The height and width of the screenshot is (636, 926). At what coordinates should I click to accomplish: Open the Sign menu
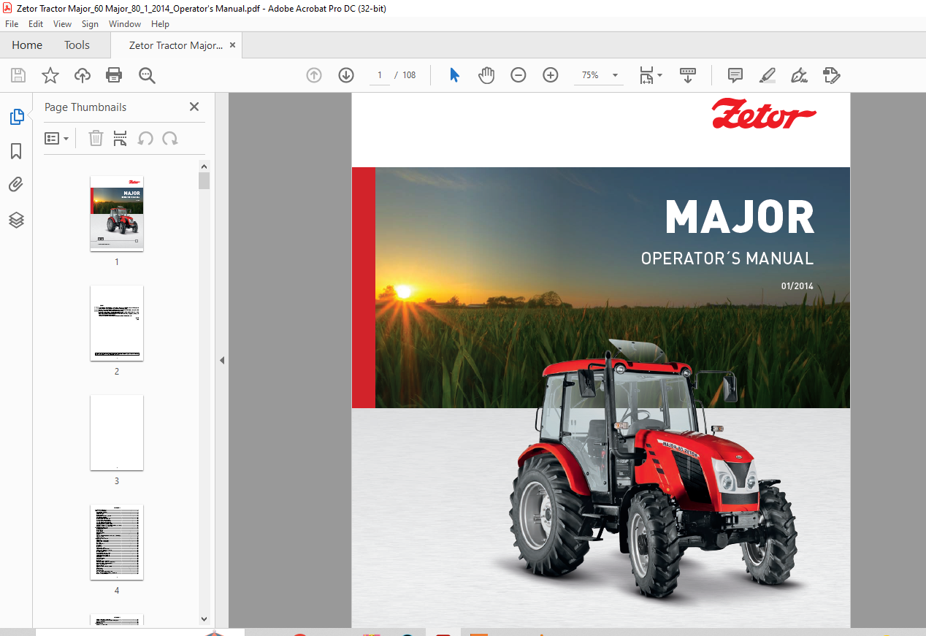[90, 24]
